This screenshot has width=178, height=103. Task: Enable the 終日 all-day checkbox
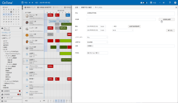[x=113, y=26]
